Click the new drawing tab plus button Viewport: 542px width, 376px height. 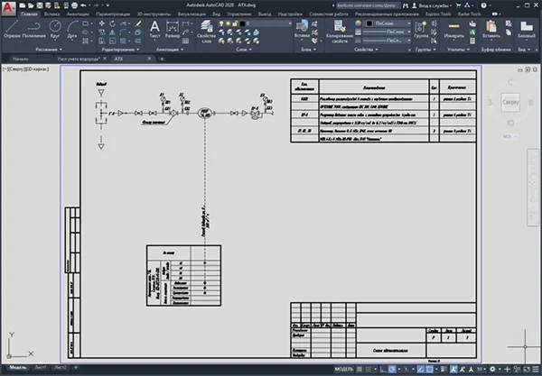coord(162,59)
